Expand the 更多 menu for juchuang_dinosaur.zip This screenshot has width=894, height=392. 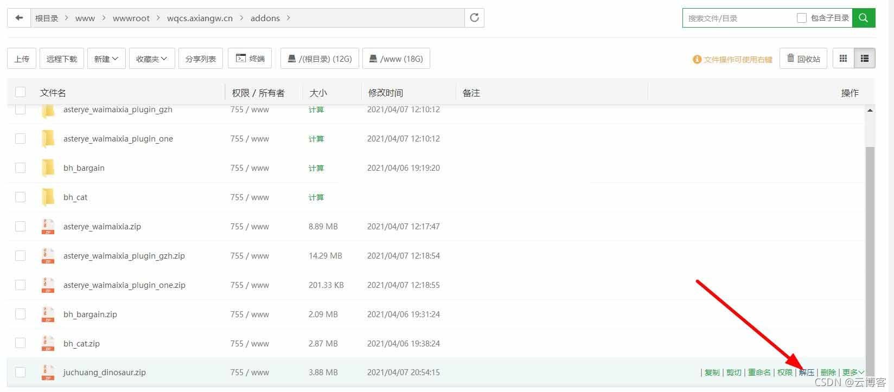(x=853, y=372)
